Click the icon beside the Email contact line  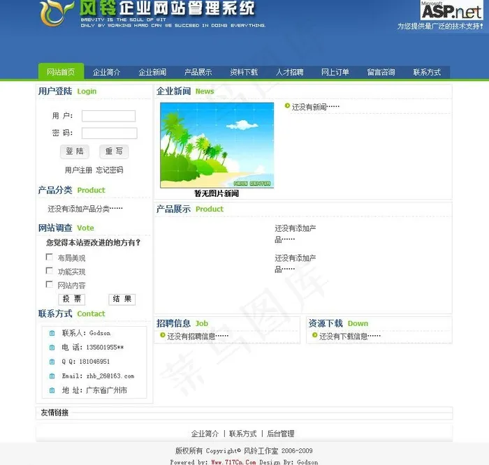(52, 376)
